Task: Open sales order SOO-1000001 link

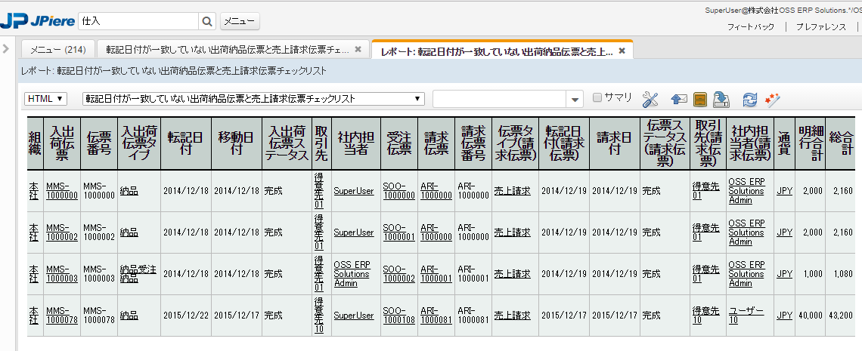Action: click(398, 232)
